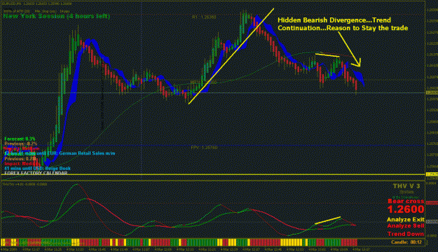This screenshot has width=438, height=252.
Task: Click the 'THV V 3' system title
Action: pyautogui.click(x=406, y=186)
